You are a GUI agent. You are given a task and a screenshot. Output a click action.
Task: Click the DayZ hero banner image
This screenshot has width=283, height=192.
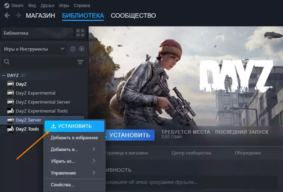click(x=186, y=76)
